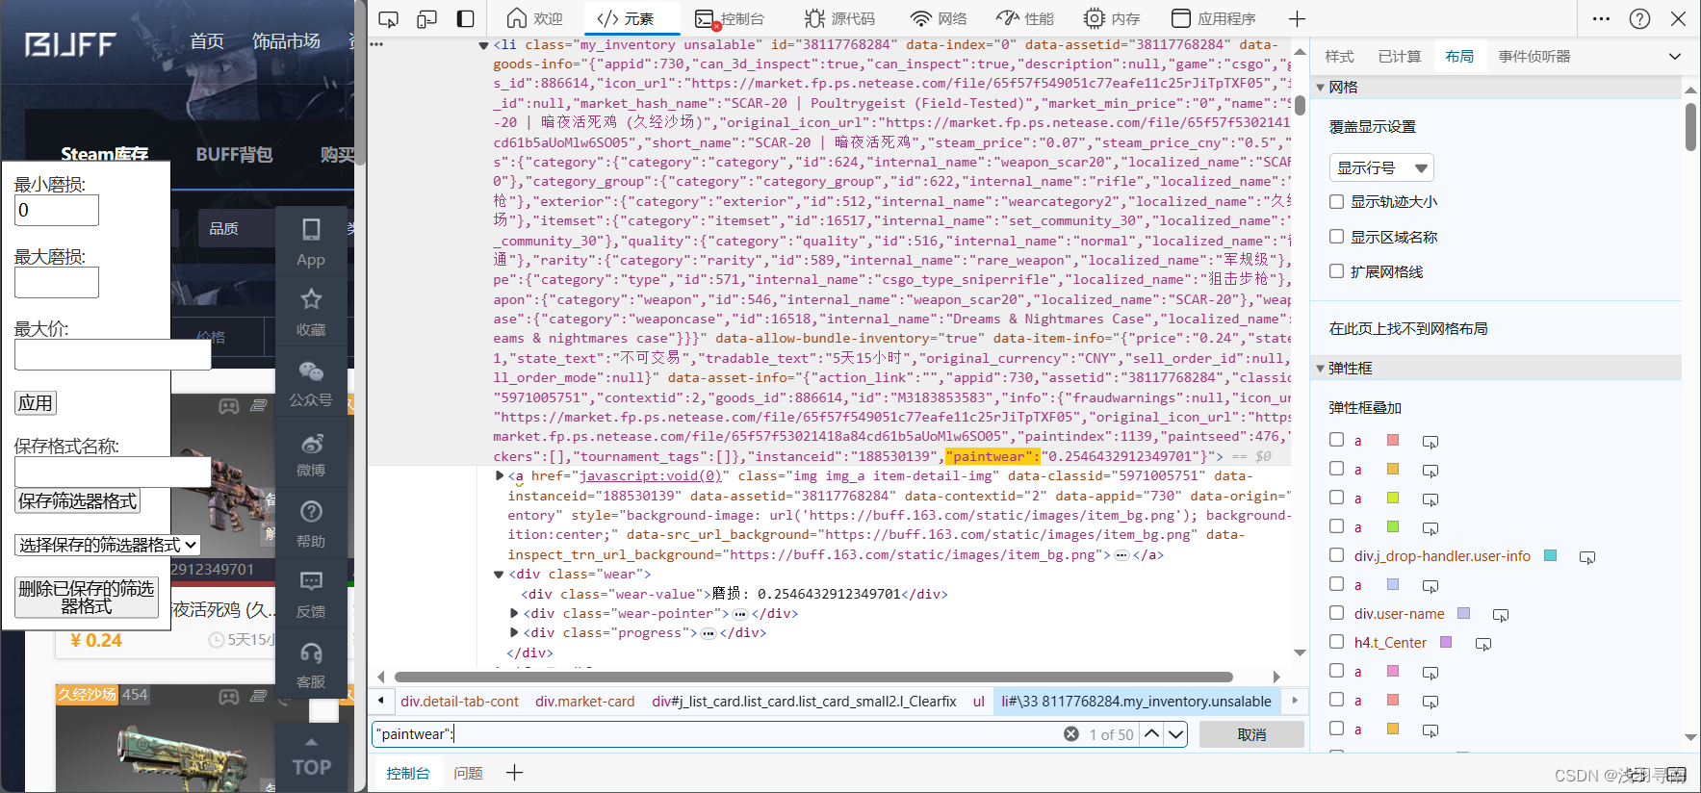Expand the div class="wear-pointer" node
Image resolution: width=1701 pixels, height=793 pixels.
[x=514, y=613]
